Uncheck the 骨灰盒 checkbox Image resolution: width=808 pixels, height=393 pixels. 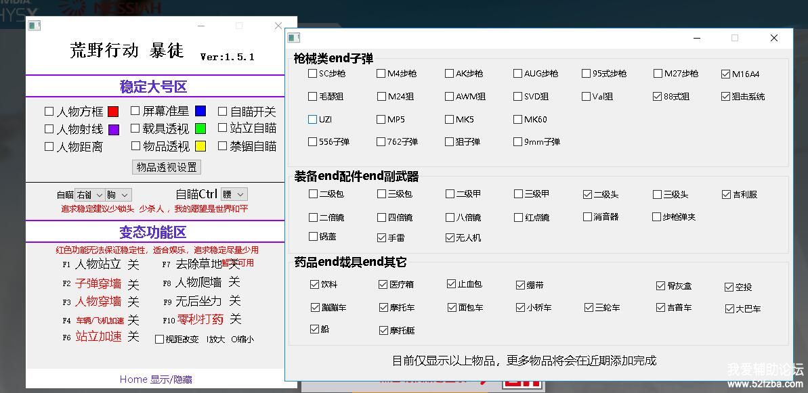[660, 286]
